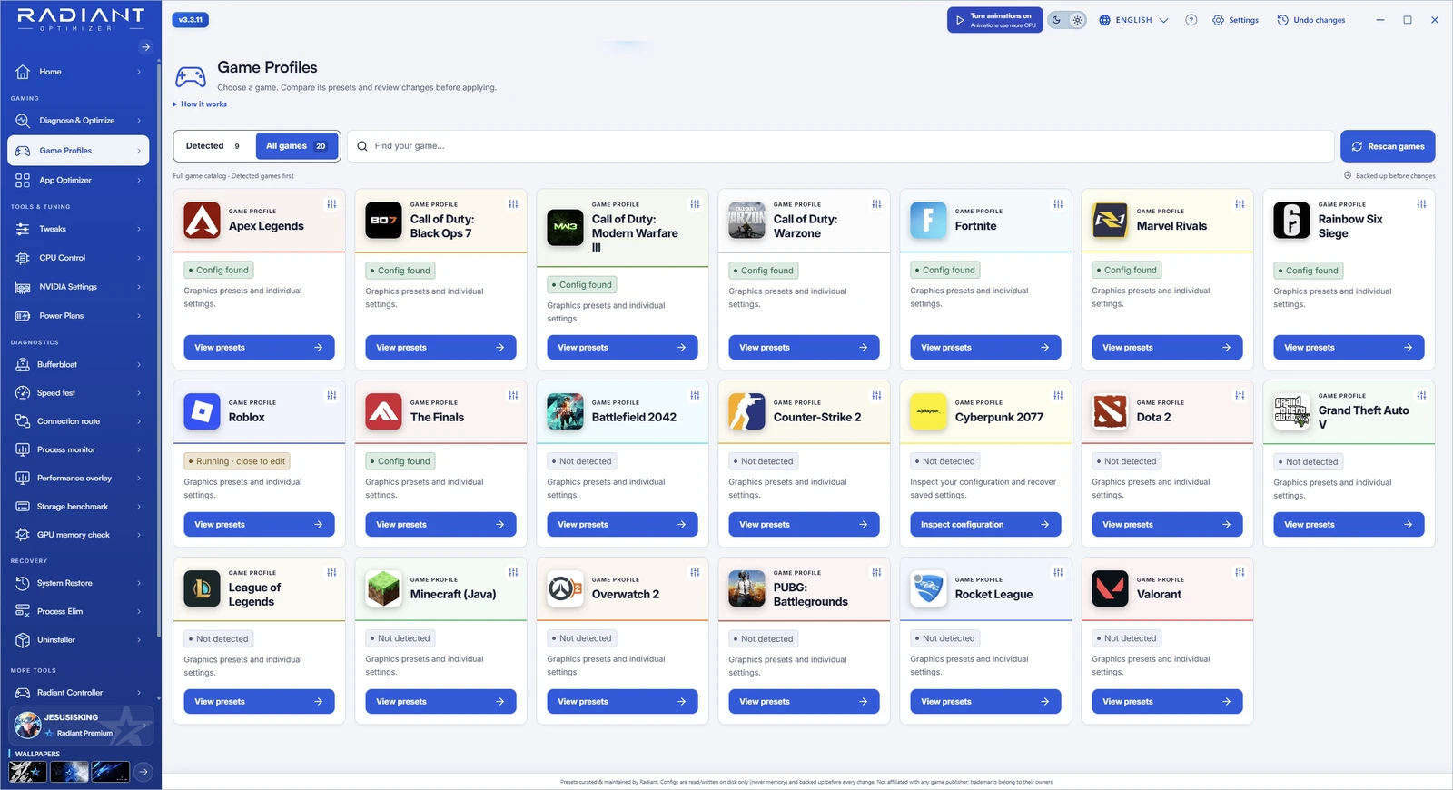This screenshot has height=790, width=1453.
Task: Select the All games tab
Action: (297, 146)
